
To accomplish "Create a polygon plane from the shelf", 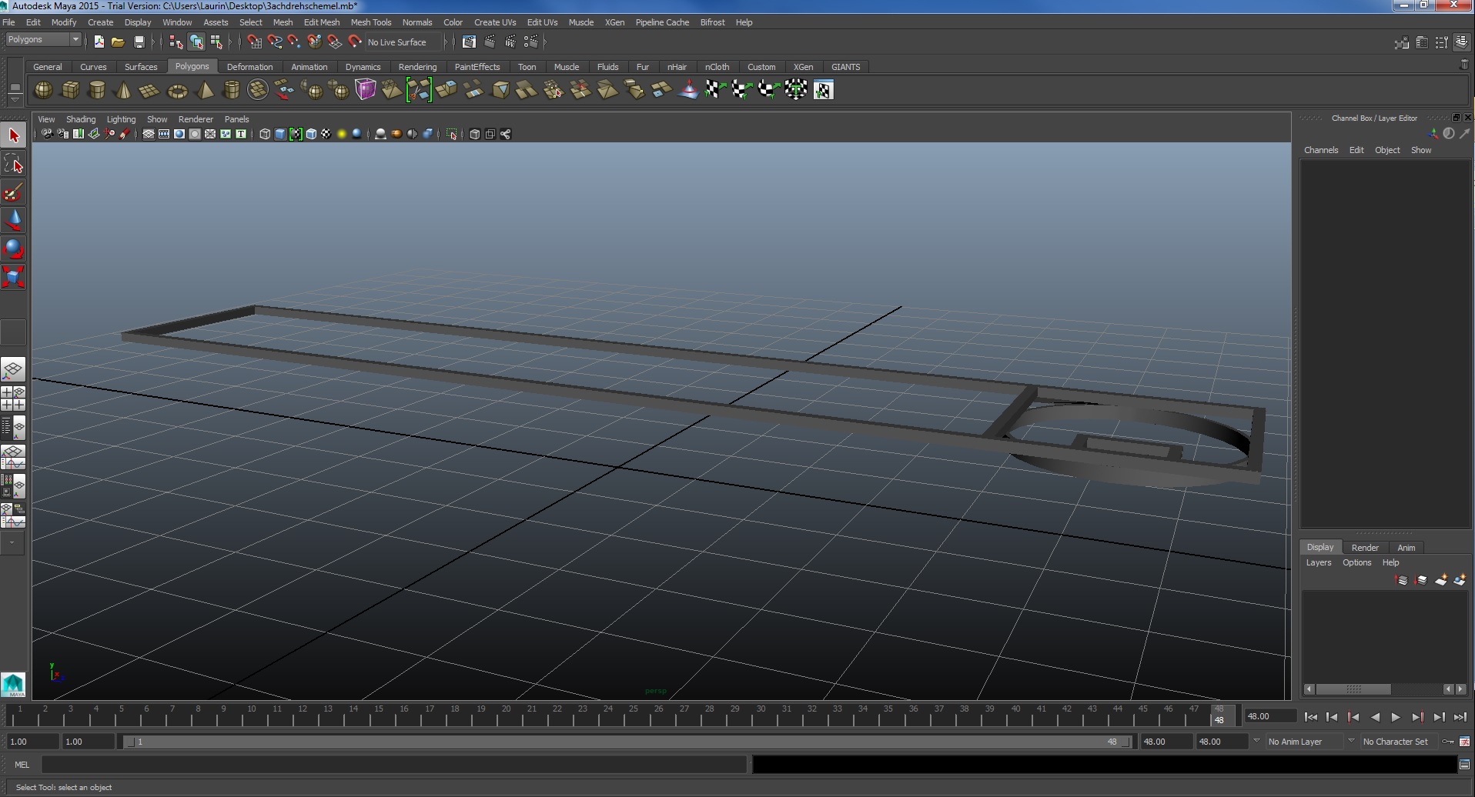I will pyautogui.click(x=149, y=90).
